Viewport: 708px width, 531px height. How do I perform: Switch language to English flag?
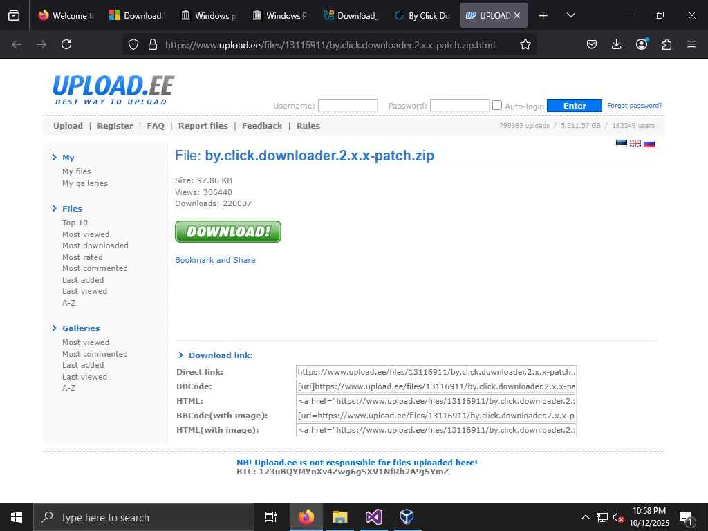635,144
